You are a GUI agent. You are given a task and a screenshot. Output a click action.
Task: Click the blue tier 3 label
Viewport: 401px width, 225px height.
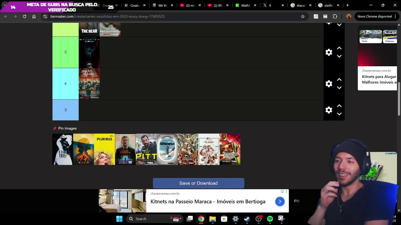click(65, 110)
